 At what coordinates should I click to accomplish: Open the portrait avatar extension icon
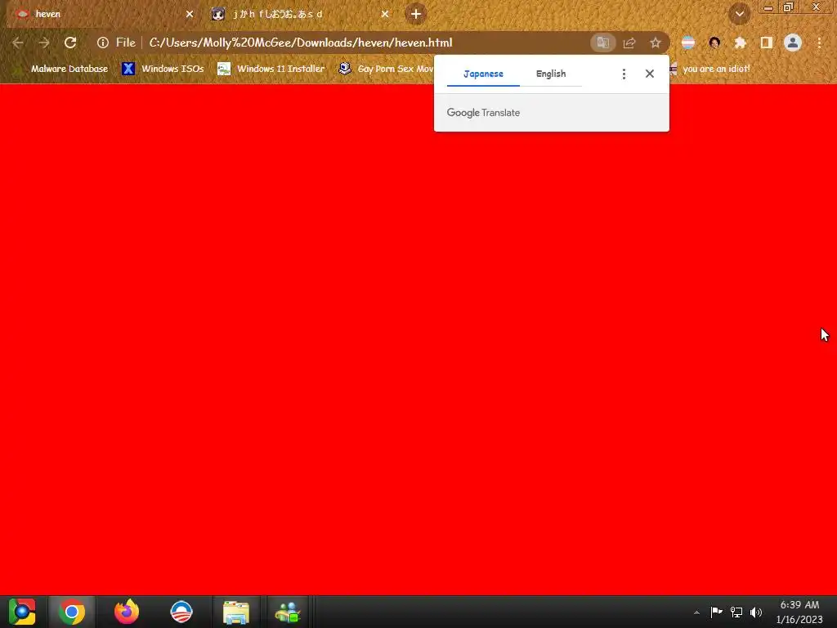[714, 43]
